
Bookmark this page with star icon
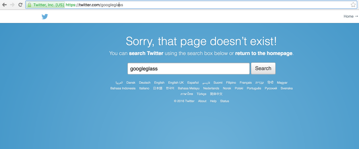tap(353, 5)
